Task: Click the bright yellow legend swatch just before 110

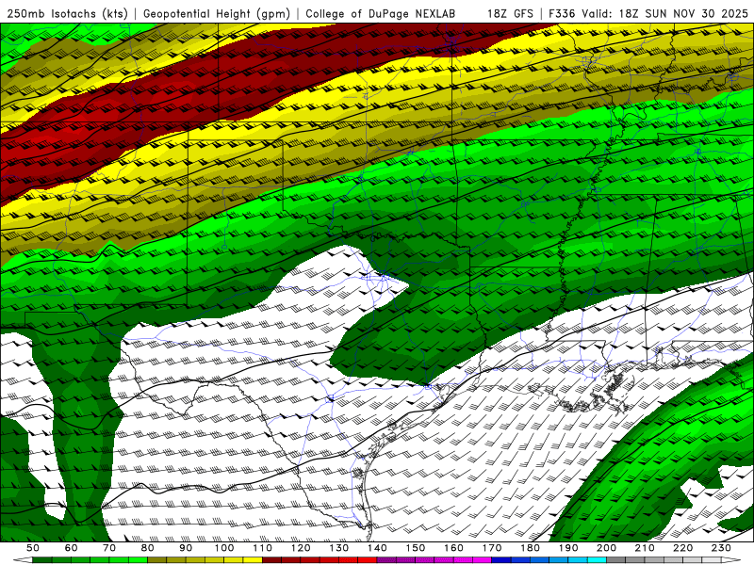Action: point(253,559)
